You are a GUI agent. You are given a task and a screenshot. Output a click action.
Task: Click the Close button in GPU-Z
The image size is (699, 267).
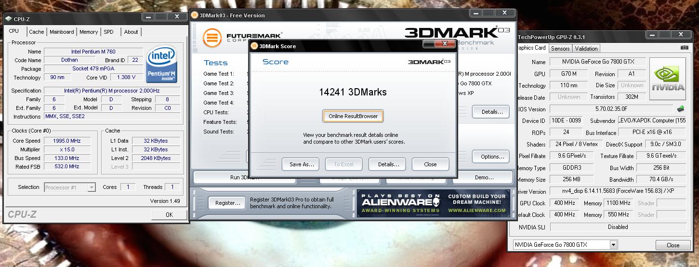coord(673,245)
